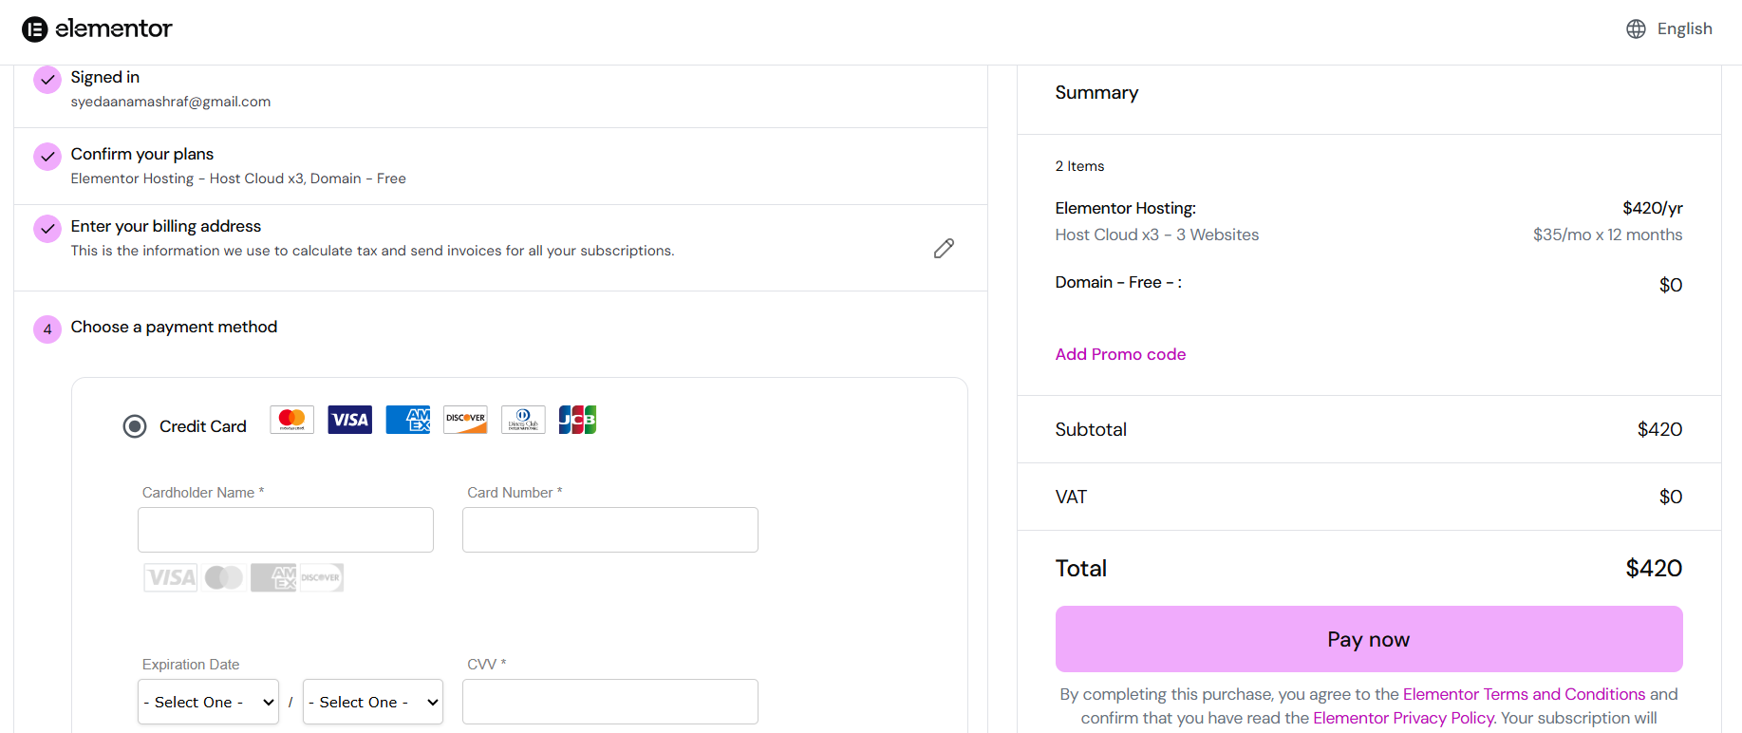The width and height of the screenshot is (1742, 733).
Task: Click the Confirm your plans checkmark icon
Action: tap(47, 157)
